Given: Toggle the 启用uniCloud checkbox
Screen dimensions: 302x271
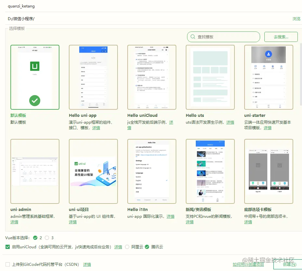Looking at the screenshot, I should (7, 247).
